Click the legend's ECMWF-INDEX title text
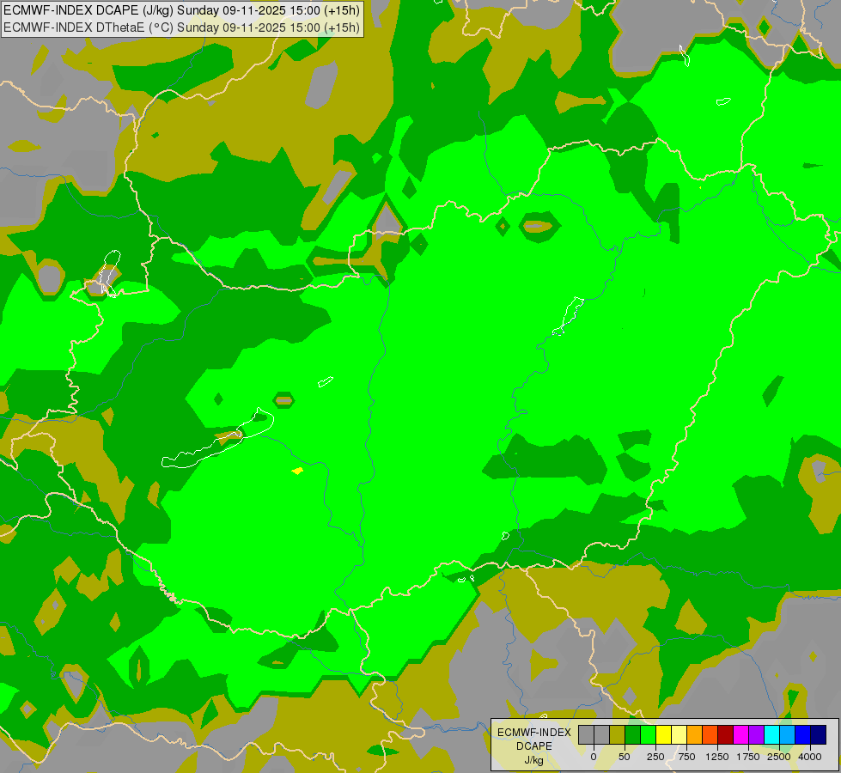This screenshot has height=773, width=841. [534, 733]
